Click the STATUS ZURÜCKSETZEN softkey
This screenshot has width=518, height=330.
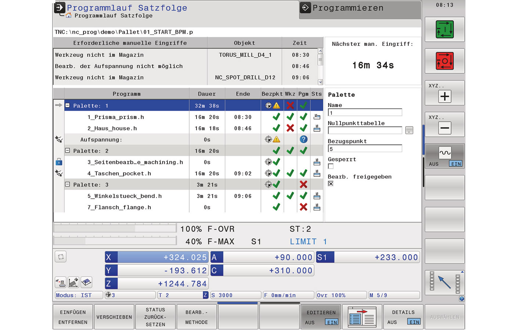tap(155, 317)
